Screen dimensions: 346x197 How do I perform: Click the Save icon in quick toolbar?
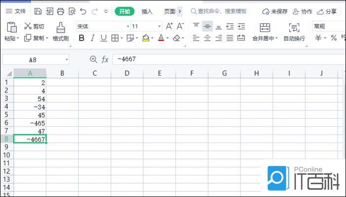pyautogui.click(x=38, y=11)
